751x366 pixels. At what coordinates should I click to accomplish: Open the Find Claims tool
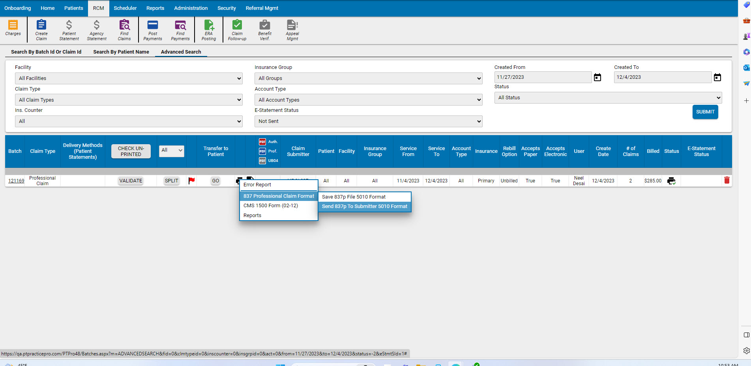(x=125, y=30)
